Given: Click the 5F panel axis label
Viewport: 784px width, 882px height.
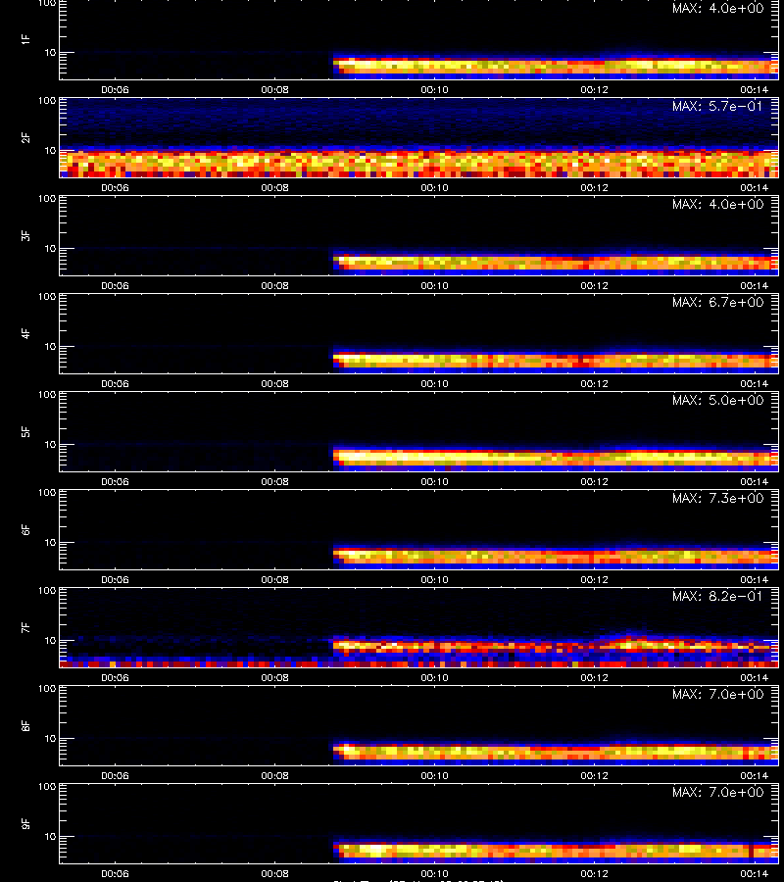Looking at the screenshot, I should (x=25, y=432).
